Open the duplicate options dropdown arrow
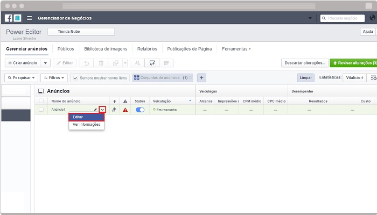377x215 pixels. 125,63
